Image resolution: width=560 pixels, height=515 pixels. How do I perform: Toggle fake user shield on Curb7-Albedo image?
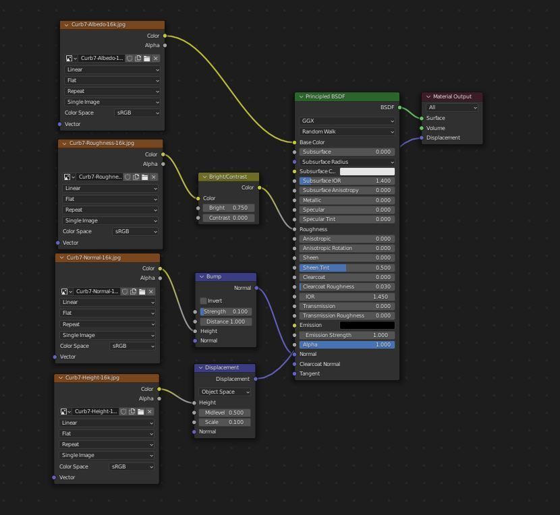click(x=130, y=58)
